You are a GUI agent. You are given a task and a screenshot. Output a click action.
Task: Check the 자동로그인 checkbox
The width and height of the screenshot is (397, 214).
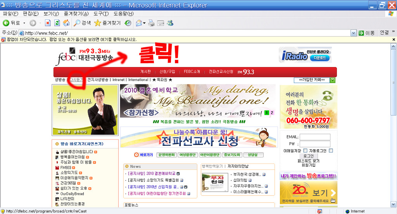331,150
